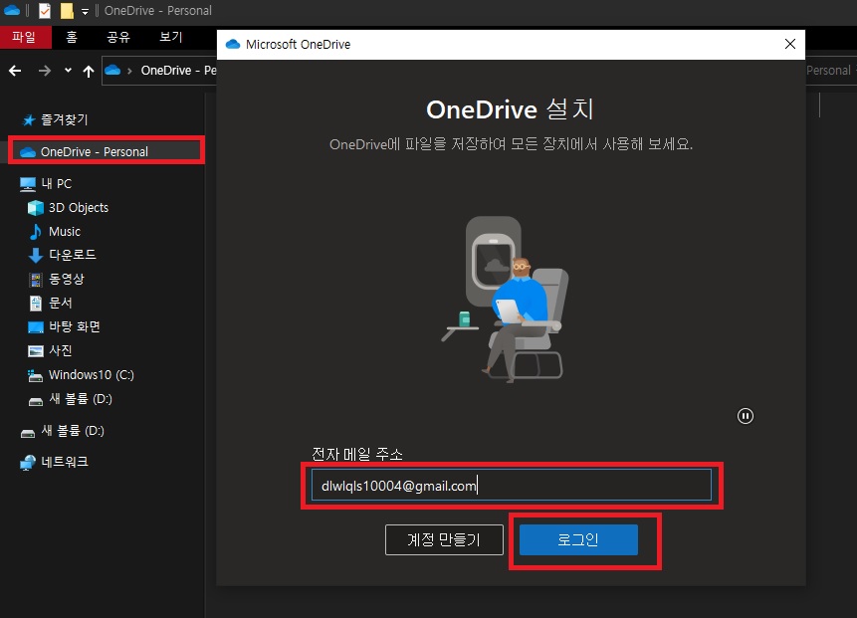Screen dimensions: 857x618
Task: Open the Windows10 (C:) drive
Action: (92, 374)
